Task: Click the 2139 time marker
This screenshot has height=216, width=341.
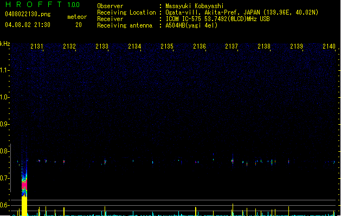Action: pyautogui.click(x=297, y=46)
